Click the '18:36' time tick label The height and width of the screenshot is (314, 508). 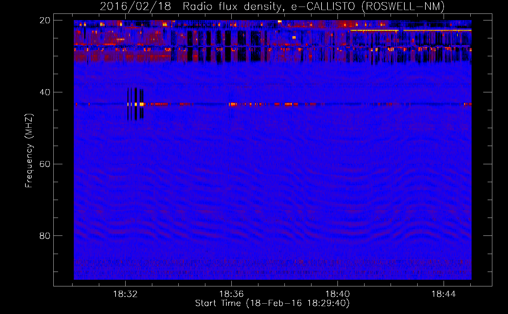pyautogui.click(x=231, y=294)
